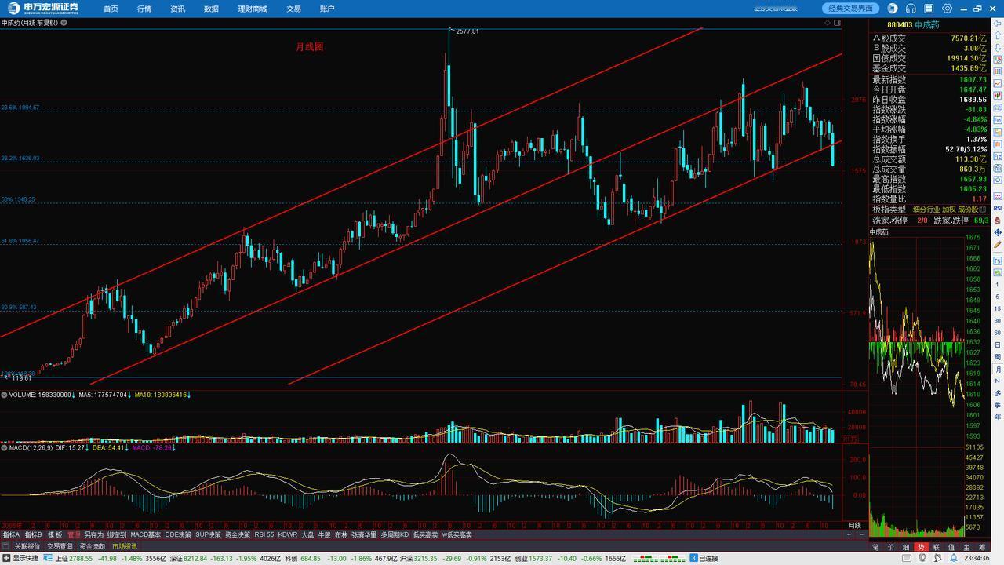This screenshot has width=1004, height=565.
Task: Click the candlestick chart icon in right toolbar
Action: pyautogui.click(x=997, y=95)
